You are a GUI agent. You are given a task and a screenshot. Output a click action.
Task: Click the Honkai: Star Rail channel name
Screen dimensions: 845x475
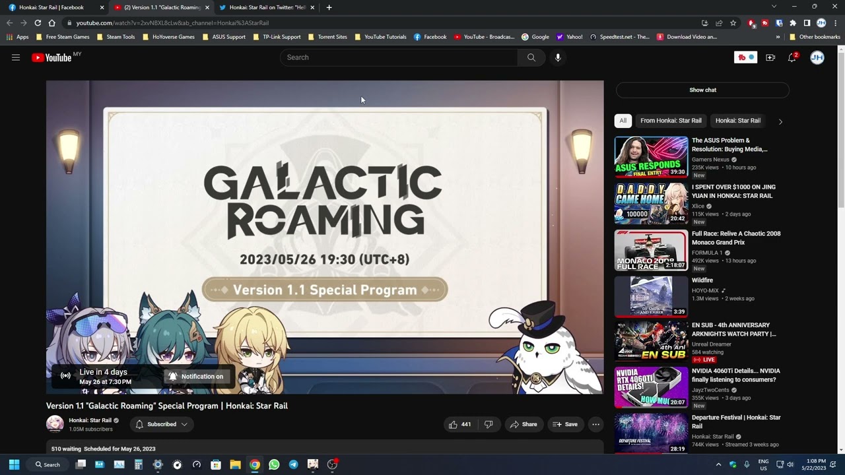pos(90,420)
